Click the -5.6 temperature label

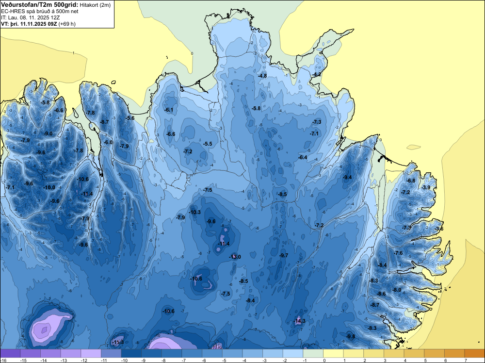[130, 118]
